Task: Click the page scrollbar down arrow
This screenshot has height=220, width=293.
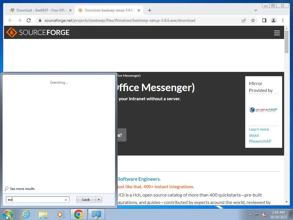Action: pos(286,202)
